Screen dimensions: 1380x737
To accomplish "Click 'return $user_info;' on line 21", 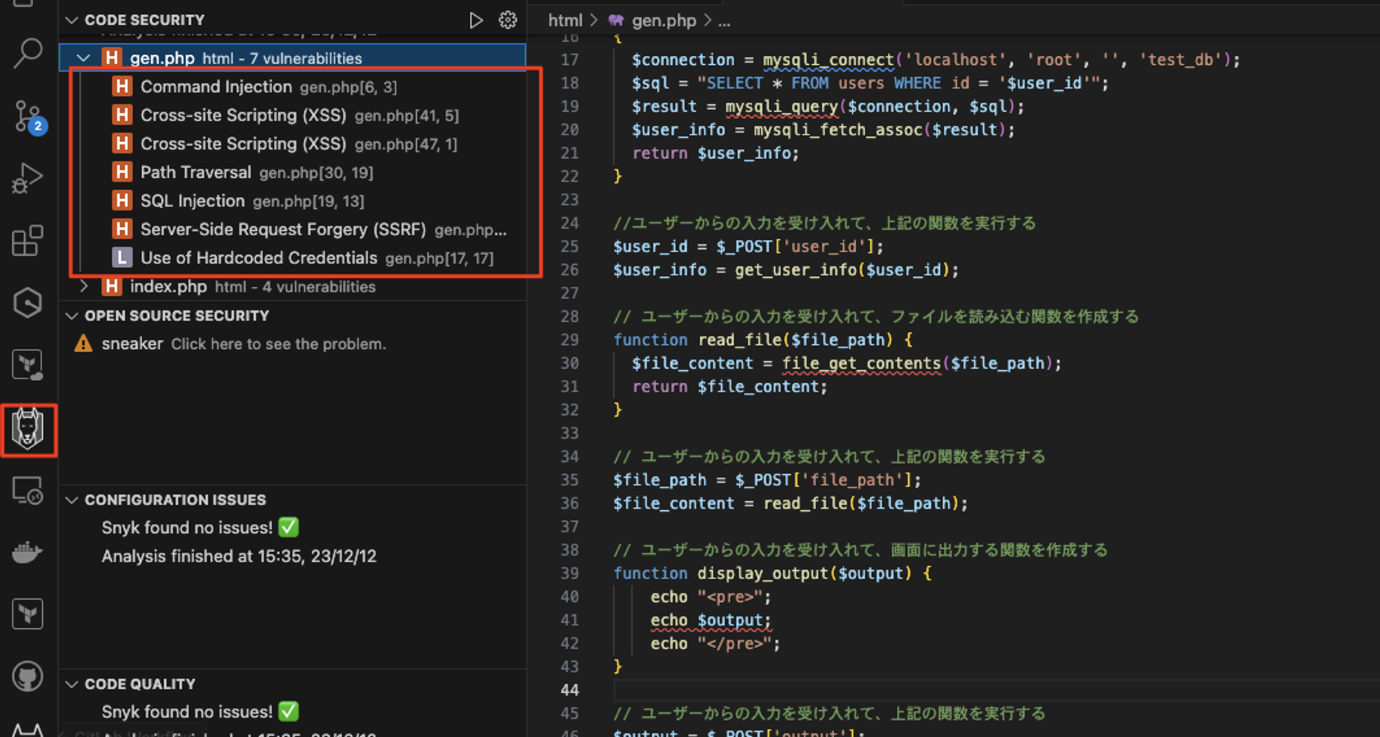I will click(x=716, y=153).
